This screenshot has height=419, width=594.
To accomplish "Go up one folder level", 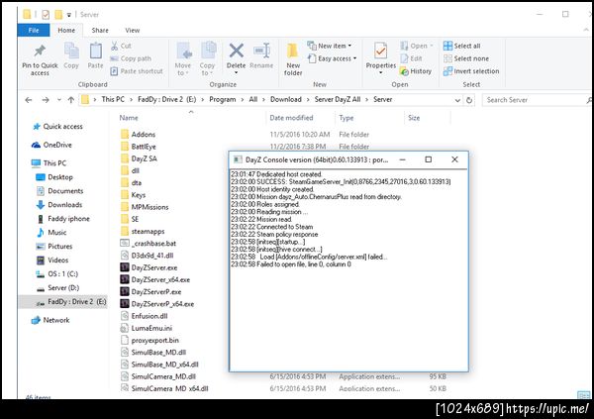I will (x=71, y=100).
